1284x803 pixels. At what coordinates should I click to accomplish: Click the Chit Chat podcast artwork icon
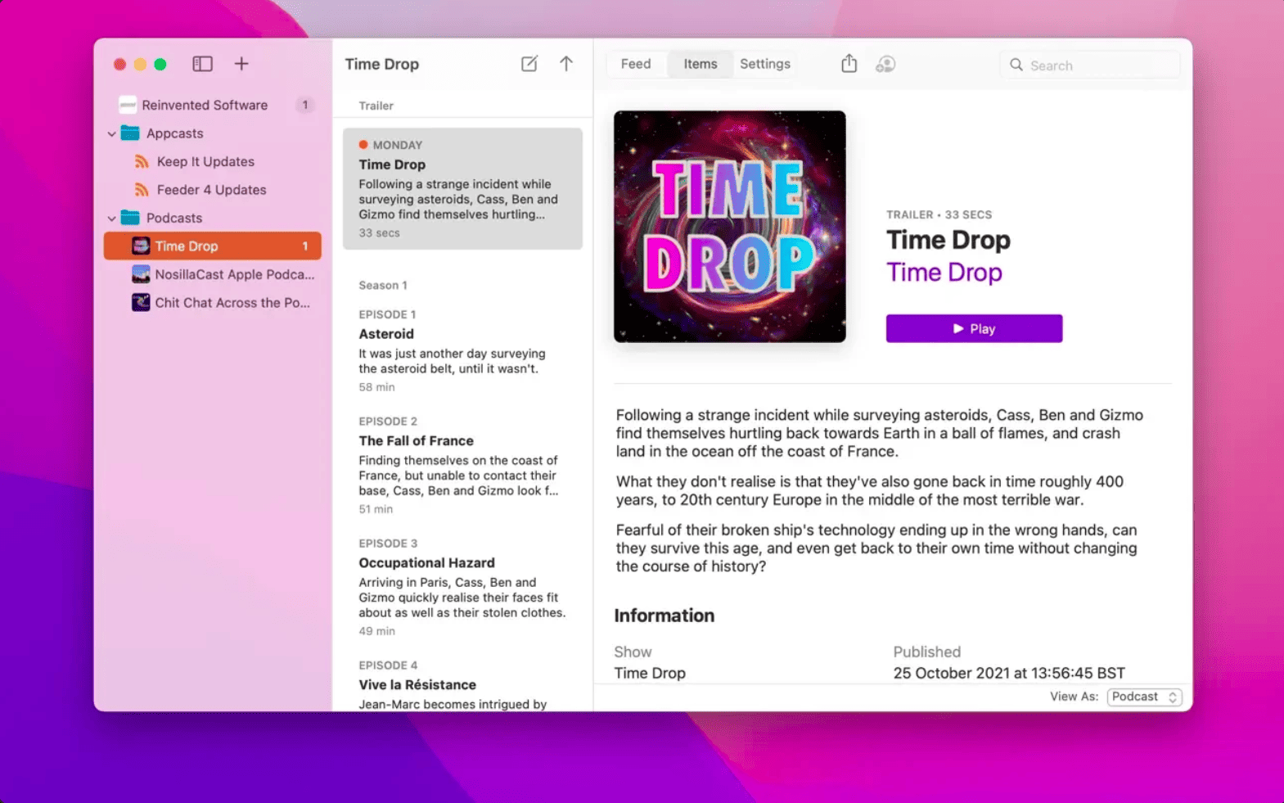click(141, 302)
